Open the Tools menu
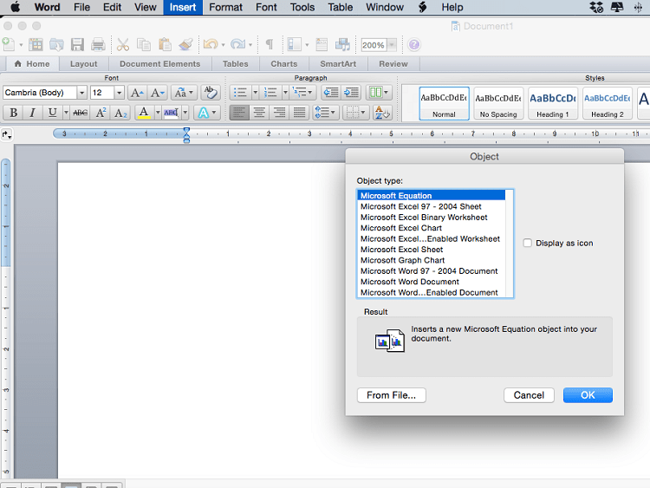Image resolution: width=650 pixels, height=488 pixels. coord(302,7)
